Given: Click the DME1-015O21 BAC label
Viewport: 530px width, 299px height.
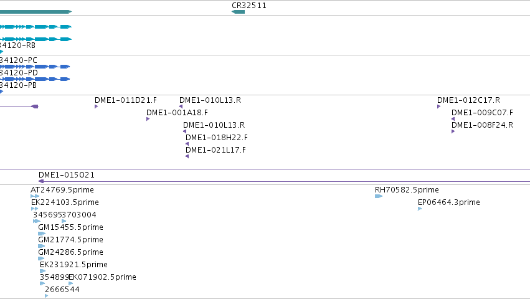Looking at the screenshot, I should (x=67, y=175).
